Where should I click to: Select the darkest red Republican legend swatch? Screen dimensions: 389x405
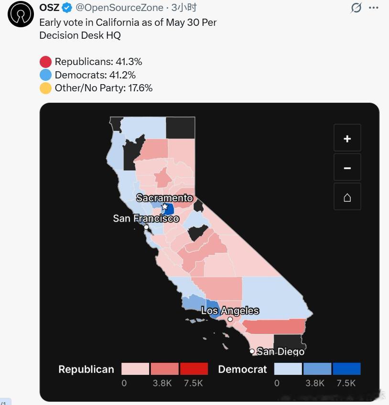(194, 369)
